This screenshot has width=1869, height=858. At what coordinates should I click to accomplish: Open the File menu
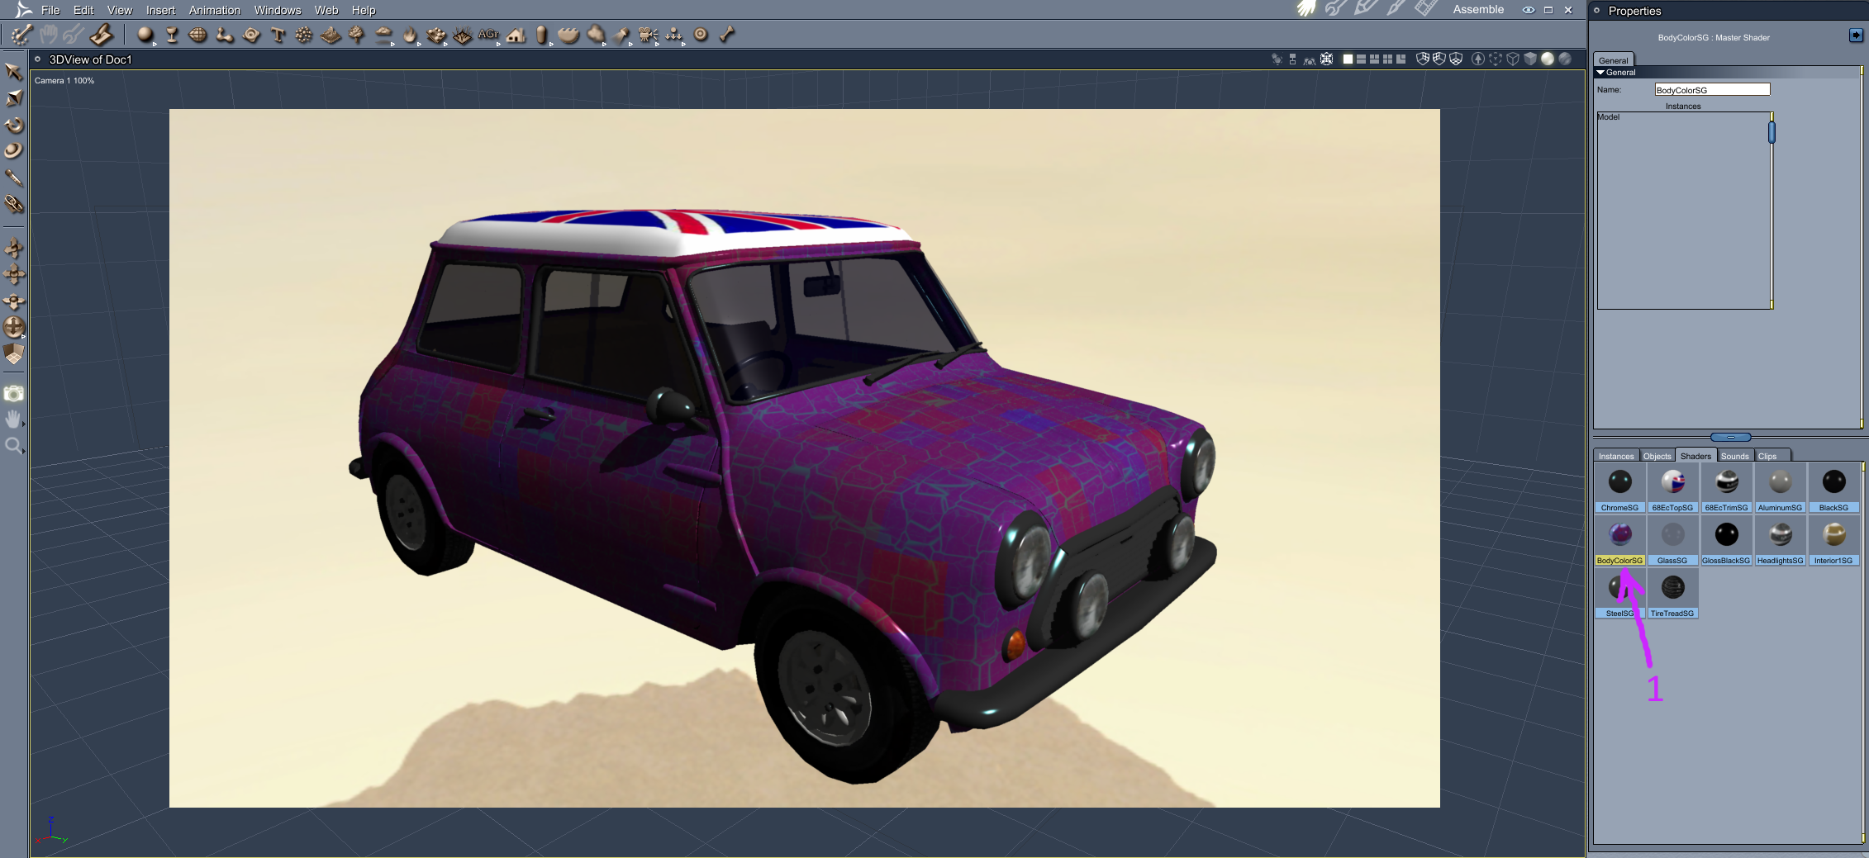click(50, 10)
